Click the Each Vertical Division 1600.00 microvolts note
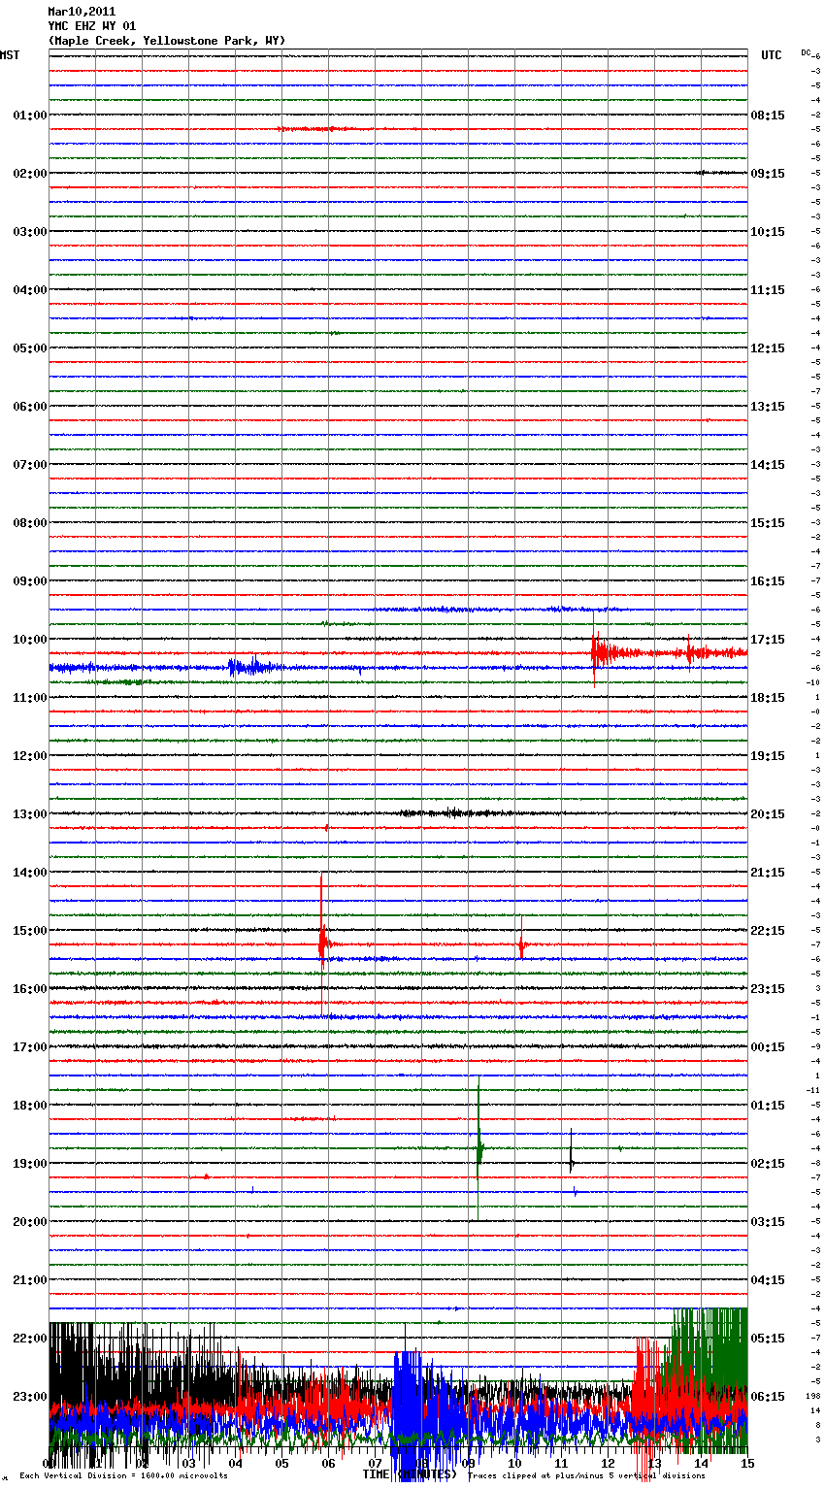 [x=123, y=1476]
